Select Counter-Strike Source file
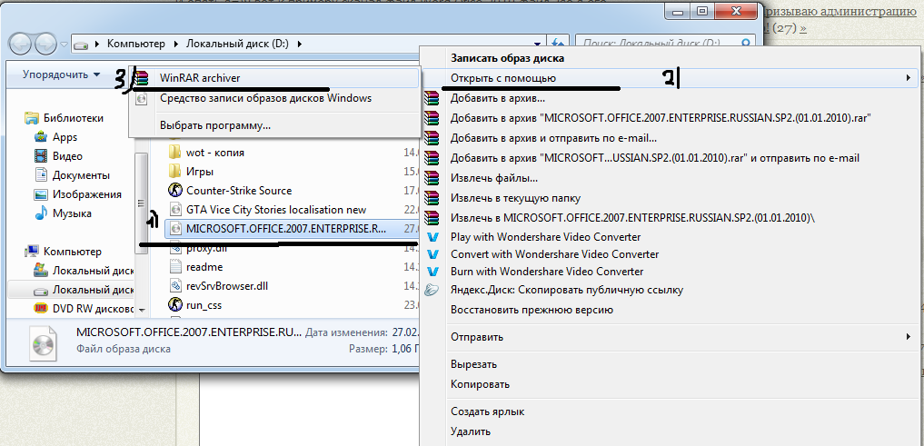 click(239, 191)
